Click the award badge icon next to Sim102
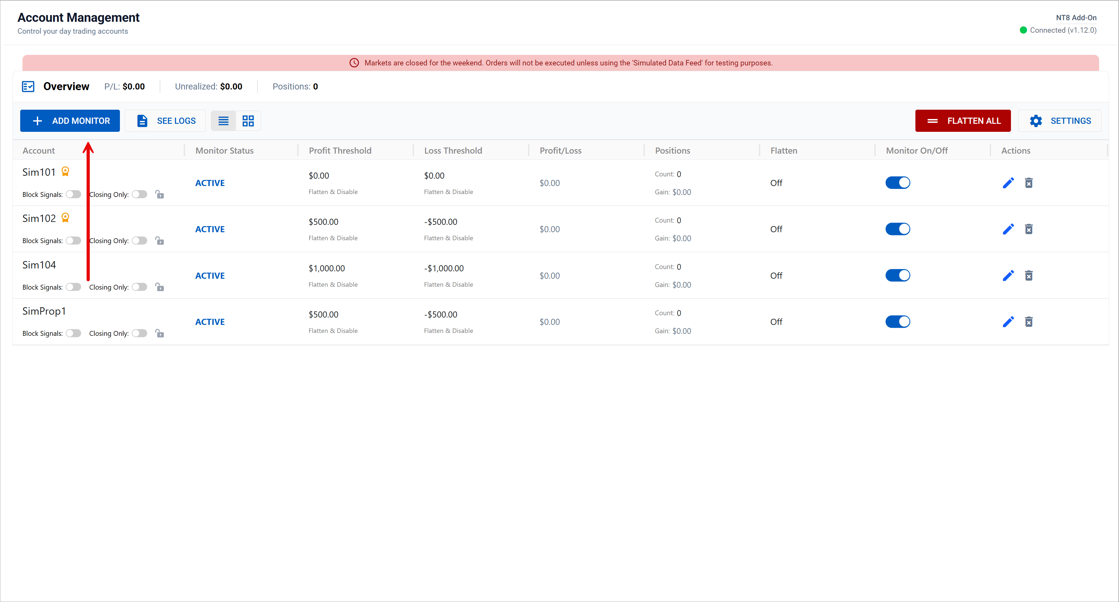Image resolution: width=1119 pixels, height=602 pixels. (x=65, y=218)
